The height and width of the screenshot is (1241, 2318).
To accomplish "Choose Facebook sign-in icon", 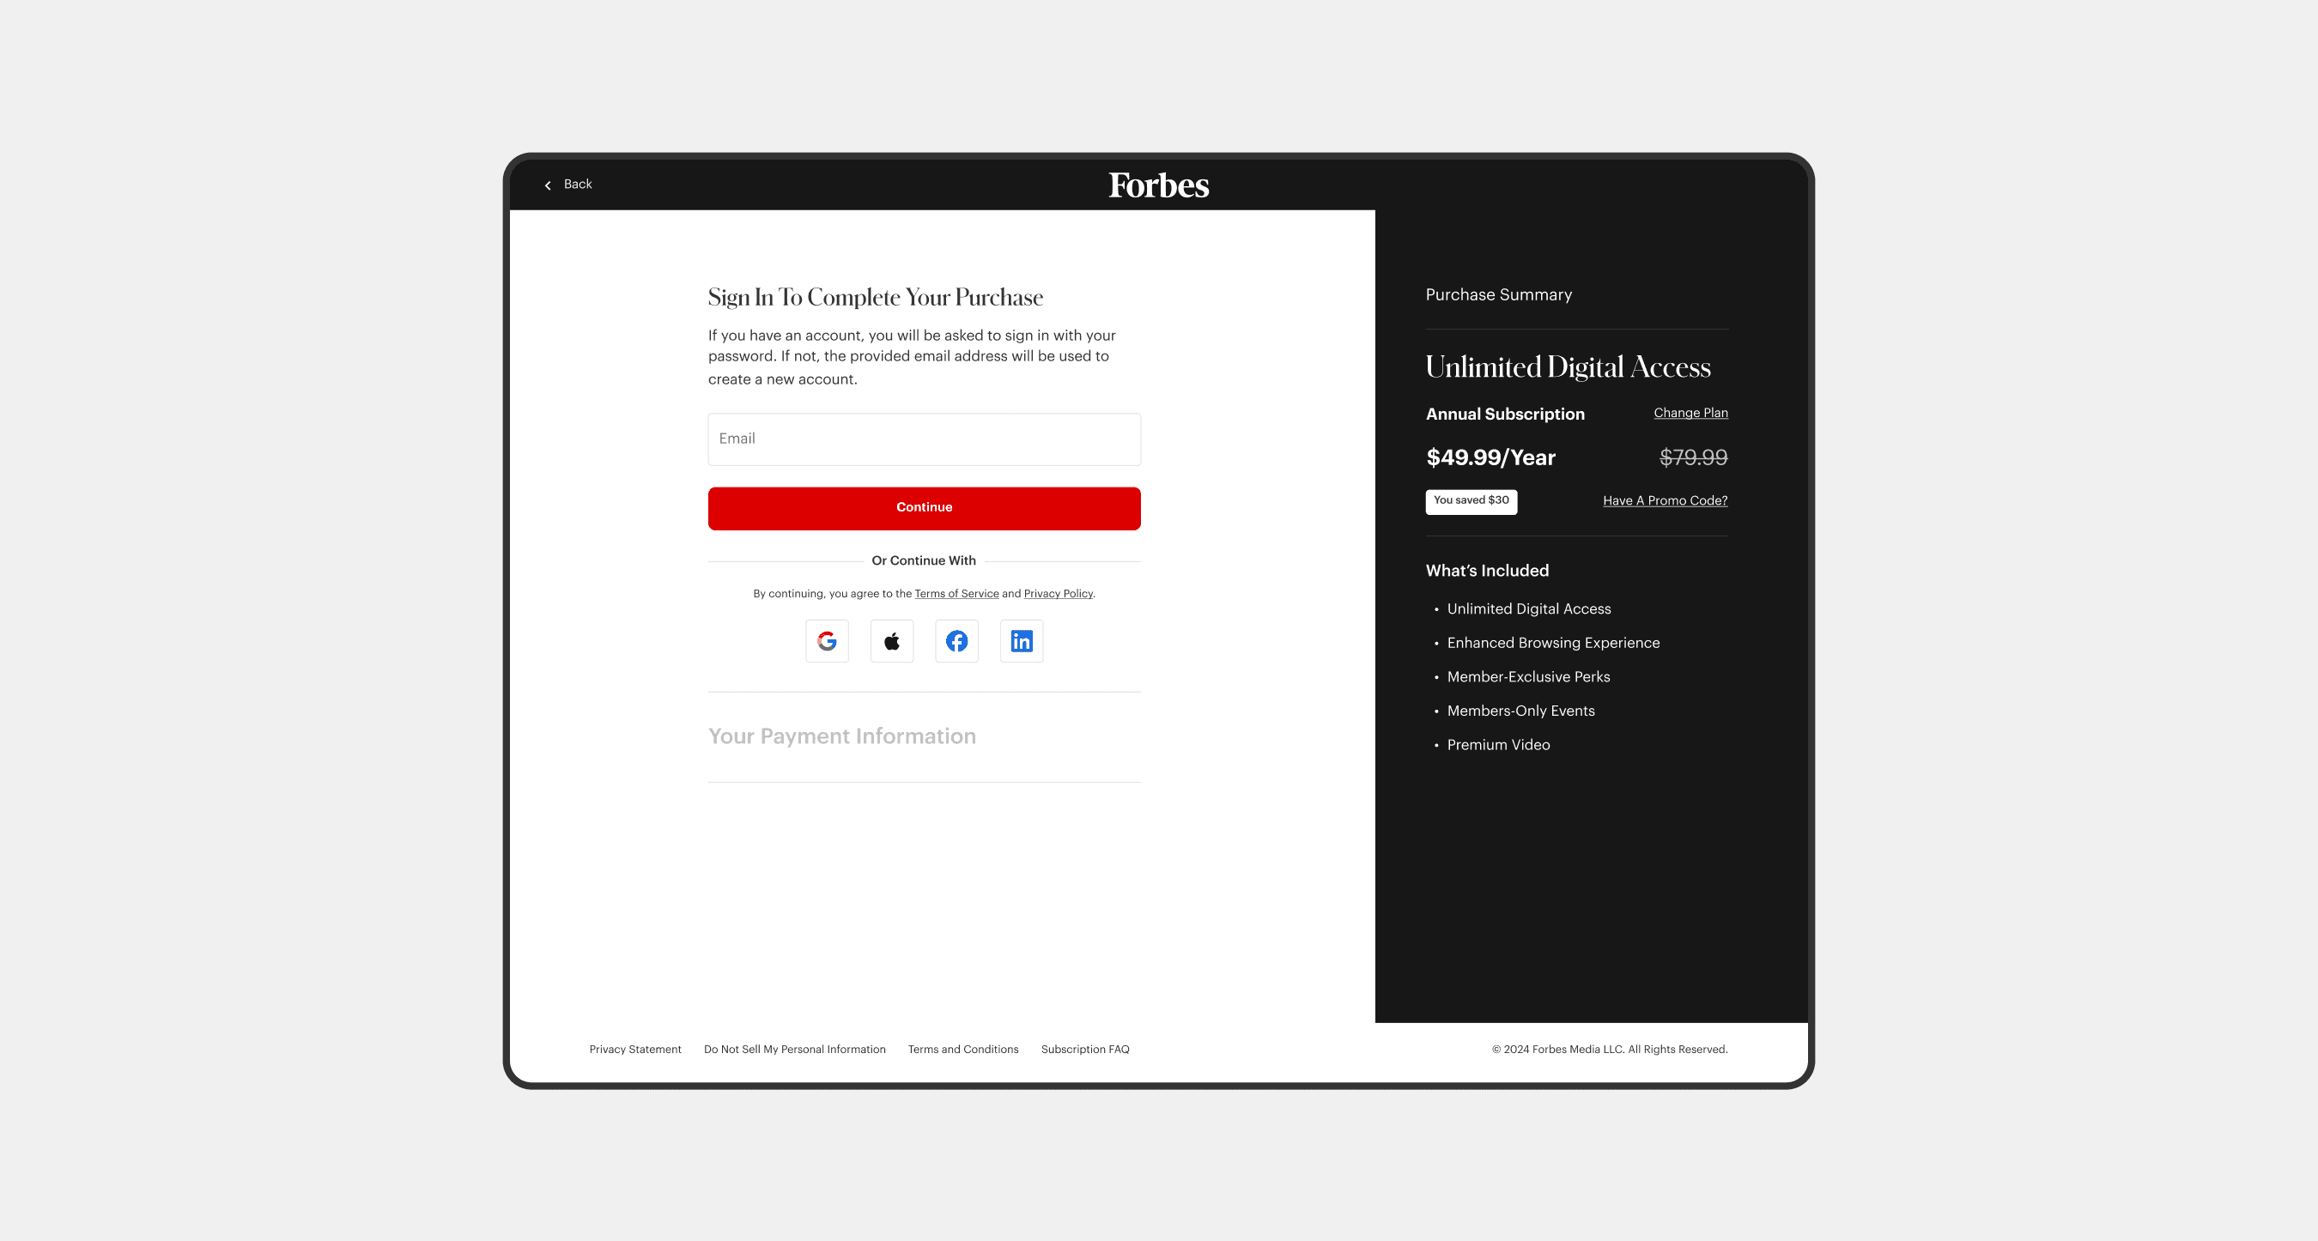I will pos(956,641).
